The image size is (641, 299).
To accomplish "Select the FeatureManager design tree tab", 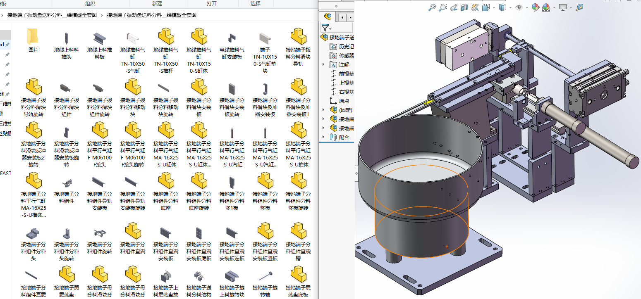I will (x=328, y=17).
